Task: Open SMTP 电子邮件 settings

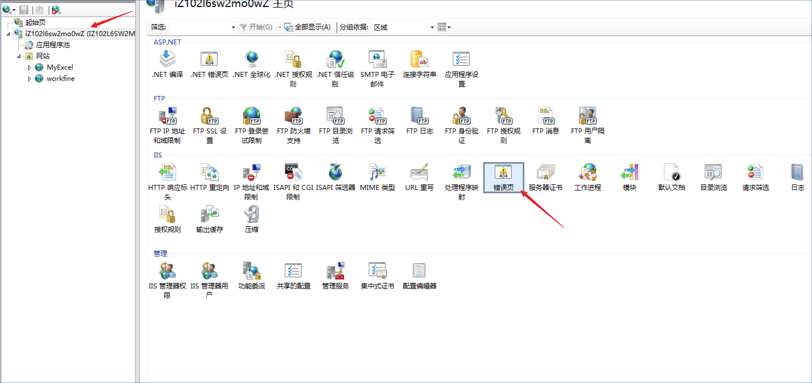Action: pos(377,69)
